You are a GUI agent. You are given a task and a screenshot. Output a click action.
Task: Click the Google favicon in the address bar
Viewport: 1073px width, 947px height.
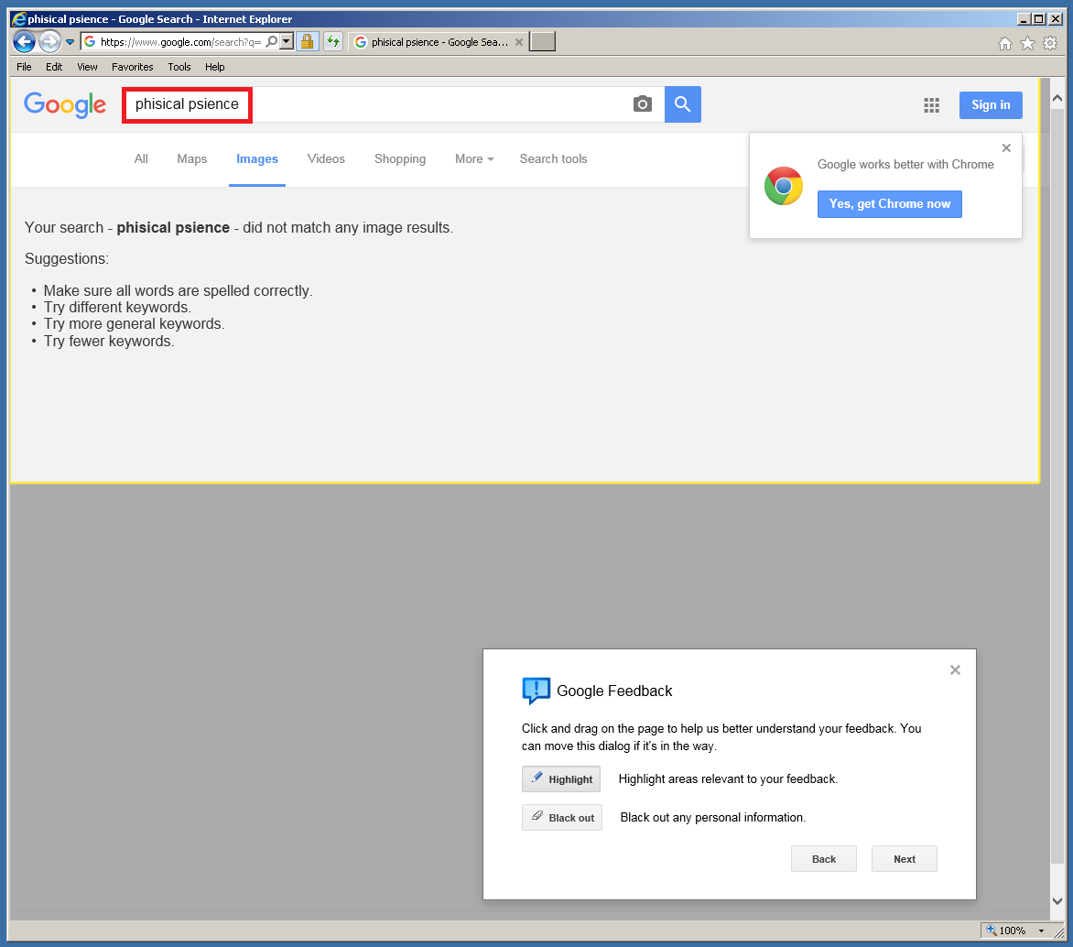(90, 42)
